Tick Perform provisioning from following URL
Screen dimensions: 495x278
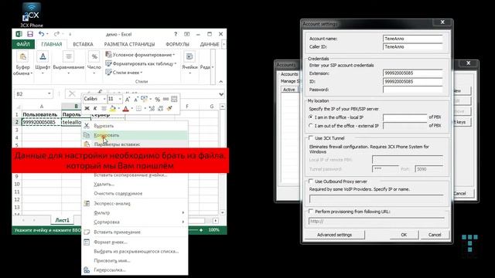coord(311,211)
